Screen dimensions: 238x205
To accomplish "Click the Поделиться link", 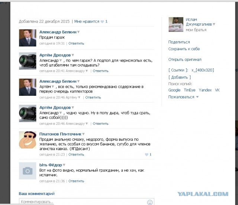I will pos(179,42).
